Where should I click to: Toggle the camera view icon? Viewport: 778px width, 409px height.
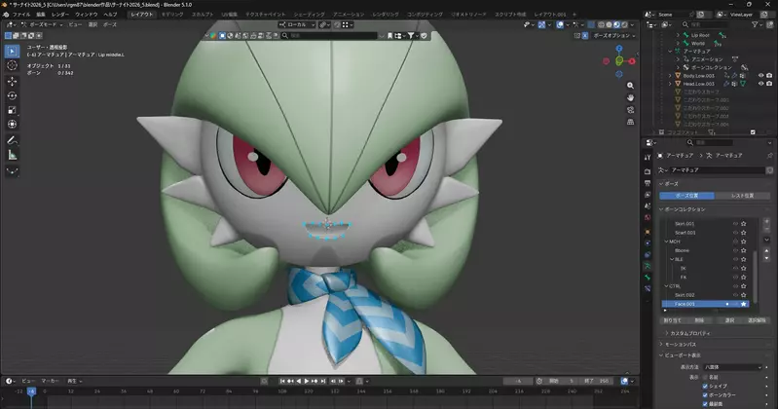pyautogui.click(x=630, y=110)
